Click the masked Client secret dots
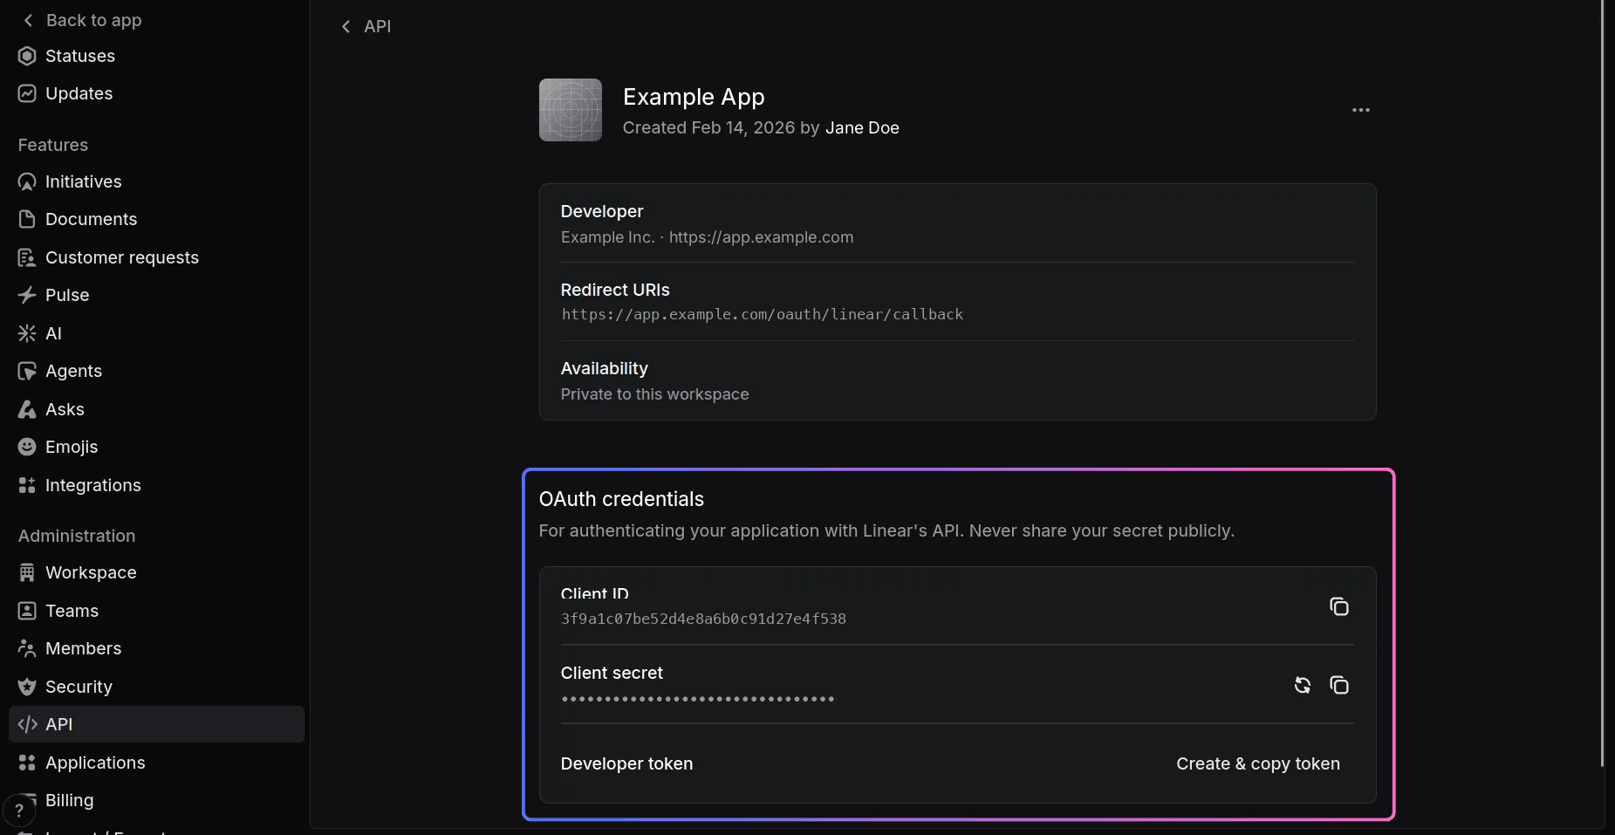The image size is (1615, 835). (x=697, y=699)
